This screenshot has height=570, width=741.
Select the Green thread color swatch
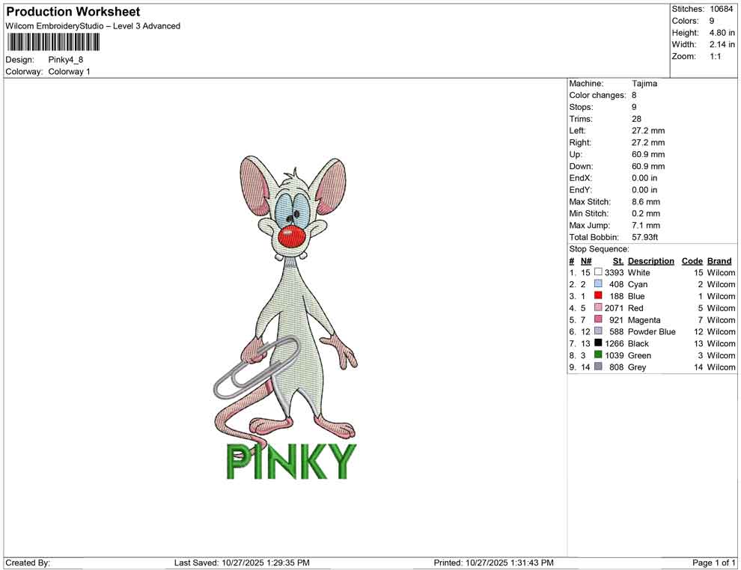point(598,355)
